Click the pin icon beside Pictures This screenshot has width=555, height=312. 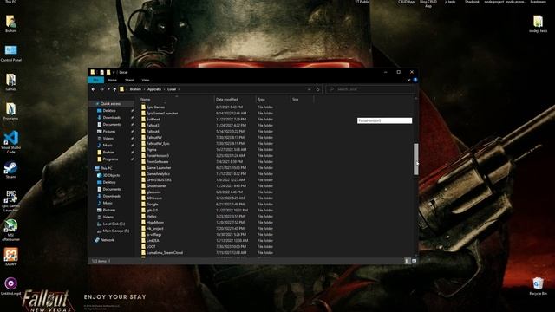(x=132, y=131)
